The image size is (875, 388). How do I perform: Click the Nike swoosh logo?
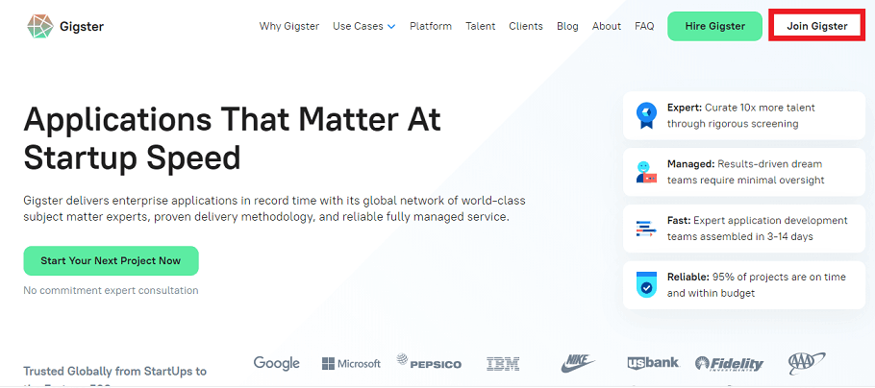tap(578, 364)
